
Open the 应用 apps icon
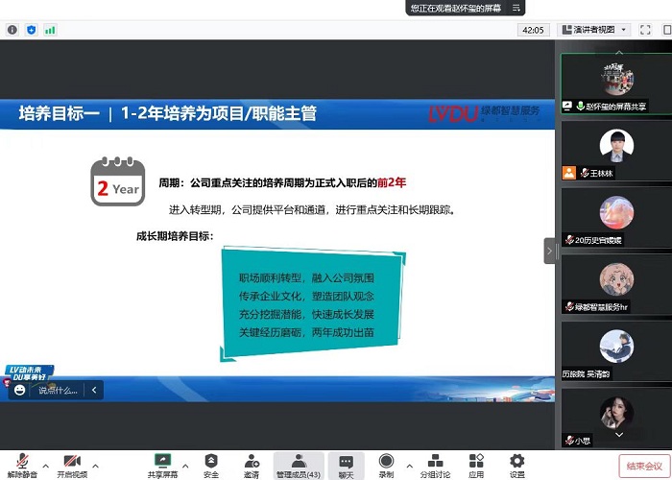(476, 462)
